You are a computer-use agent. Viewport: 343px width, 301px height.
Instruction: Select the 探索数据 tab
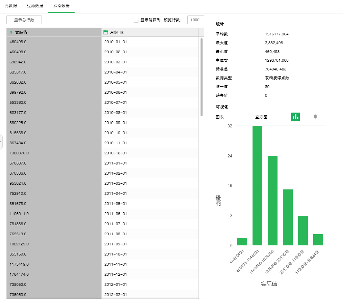pyautogui.click(x=61, y=6)
